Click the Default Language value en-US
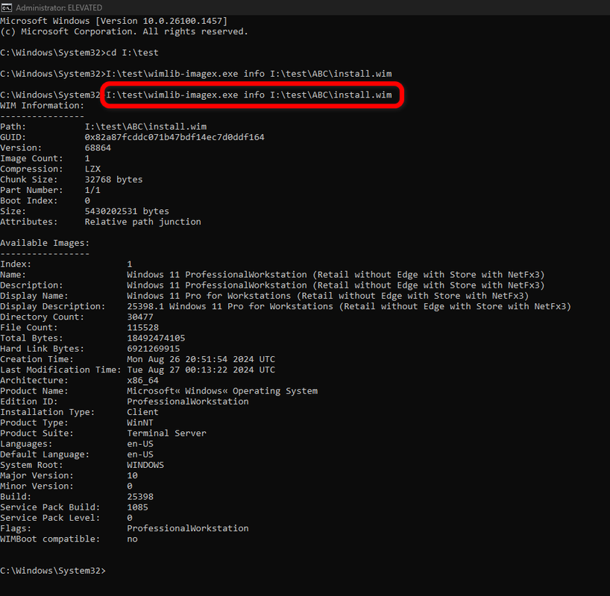The image size is (610, 596). (x=140, y=454)
